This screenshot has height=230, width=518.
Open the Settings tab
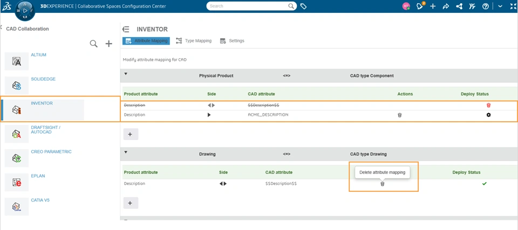pos(232,40)
